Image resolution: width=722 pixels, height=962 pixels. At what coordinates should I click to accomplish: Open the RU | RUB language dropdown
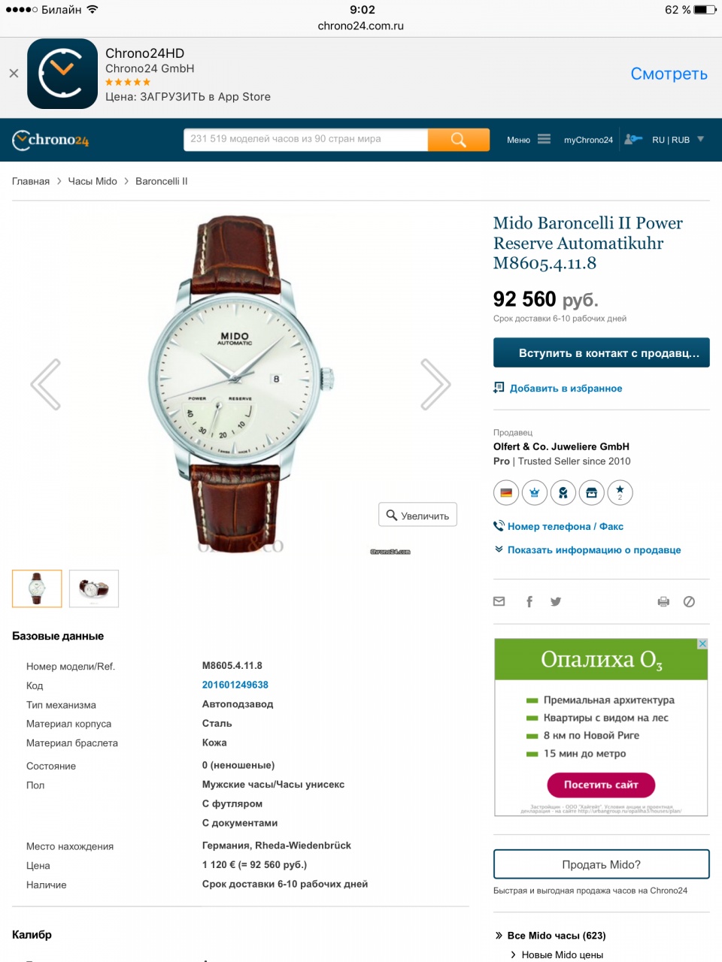coord(678,140)
